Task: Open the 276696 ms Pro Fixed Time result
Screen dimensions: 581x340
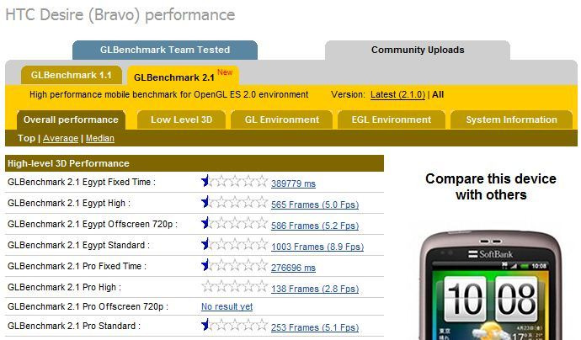Action: 293,268
